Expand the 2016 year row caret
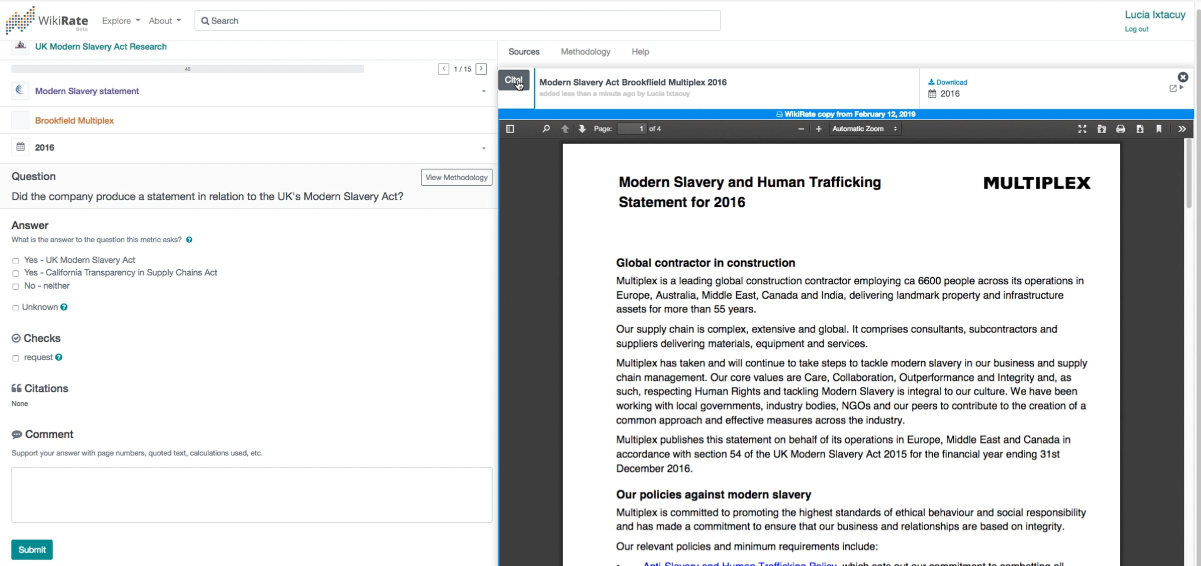Screen dimensions: 1201x566 (483, 148)
